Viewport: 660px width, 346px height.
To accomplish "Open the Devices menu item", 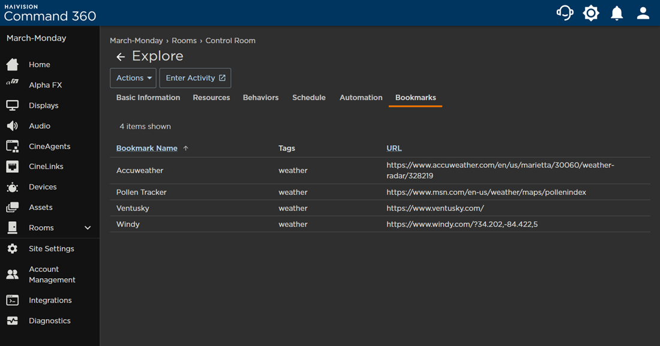I will tap(43, 187).
